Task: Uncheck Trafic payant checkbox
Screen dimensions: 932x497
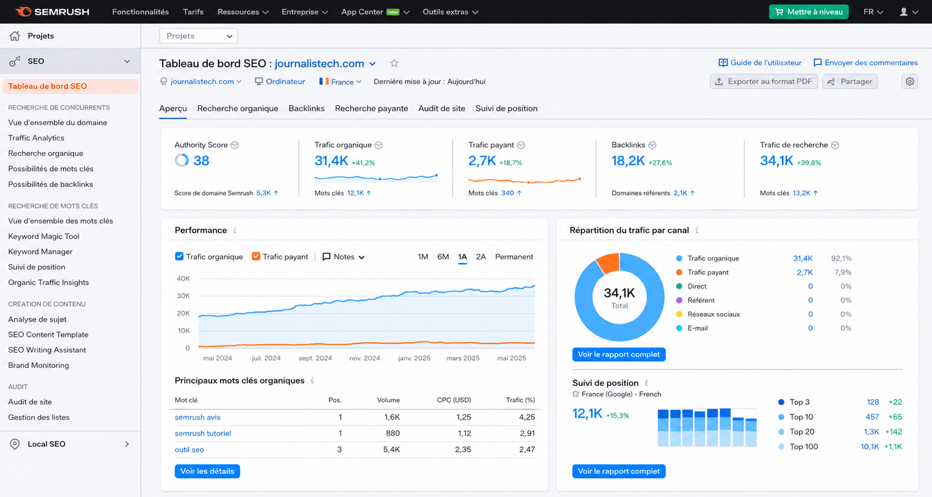Action: (256, 256)
